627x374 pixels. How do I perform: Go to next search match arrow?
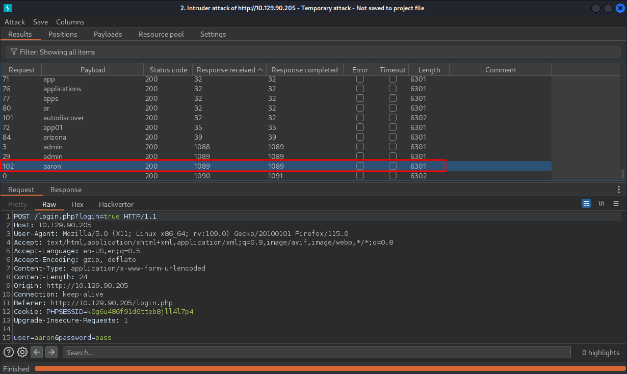(51, 352)
